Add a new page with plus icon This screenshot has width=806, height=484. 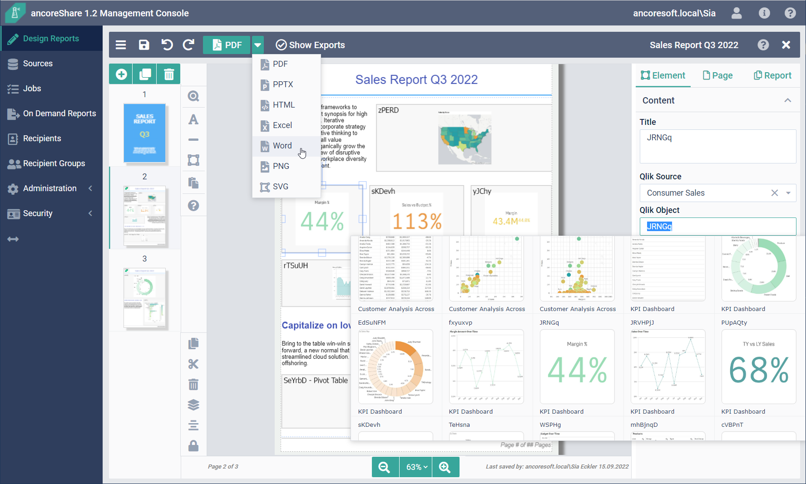pos(121,74)
